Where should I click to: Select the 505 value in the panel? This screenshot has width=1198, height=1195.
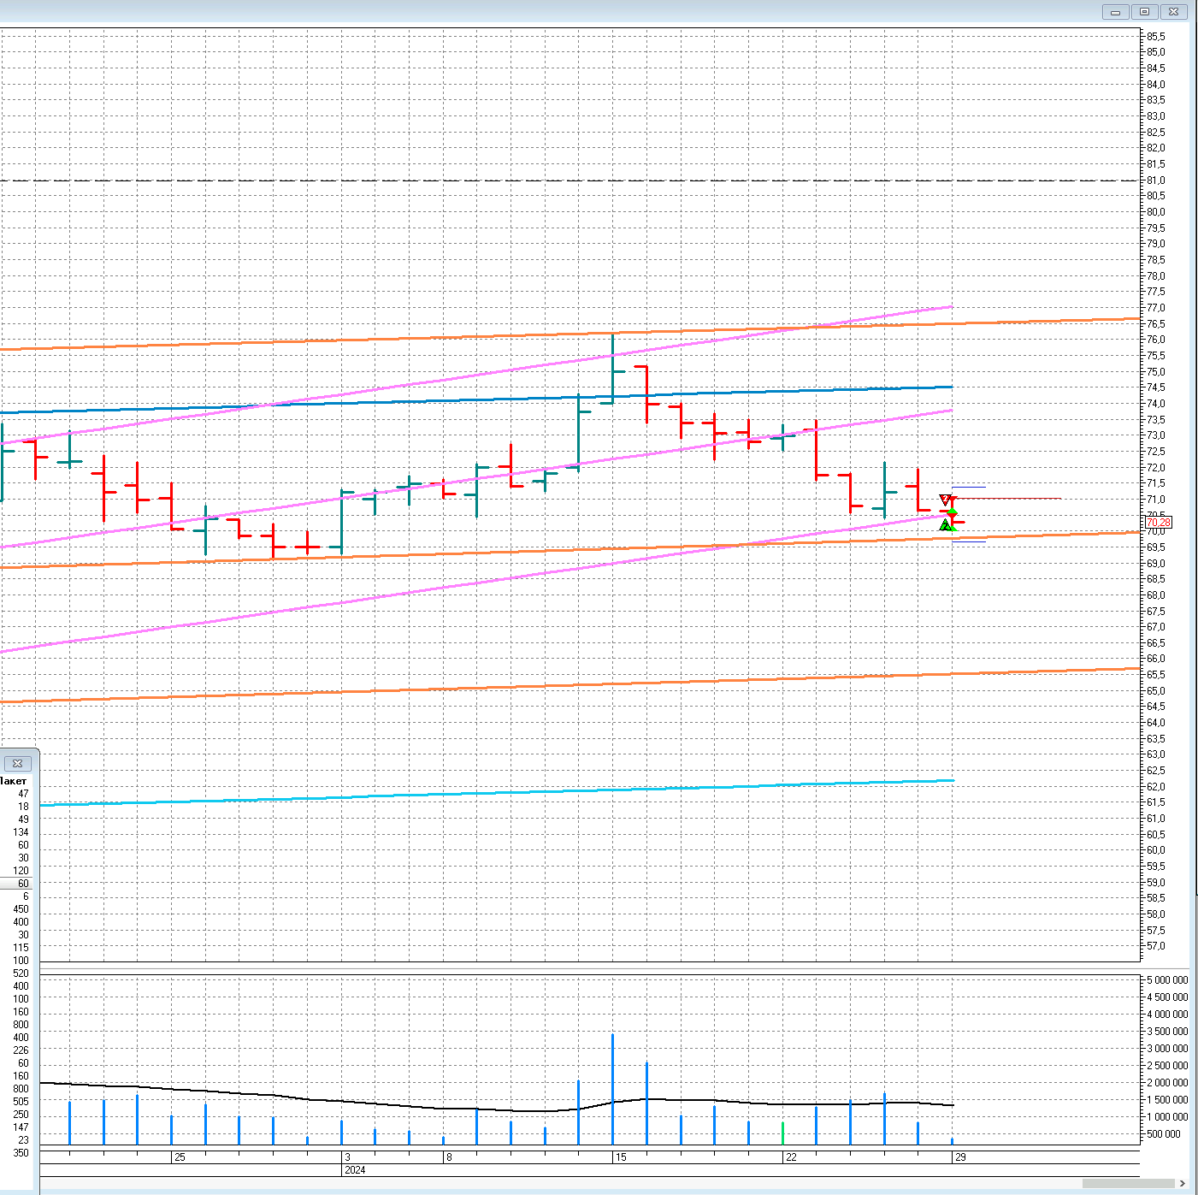[x=21, y=1102]
